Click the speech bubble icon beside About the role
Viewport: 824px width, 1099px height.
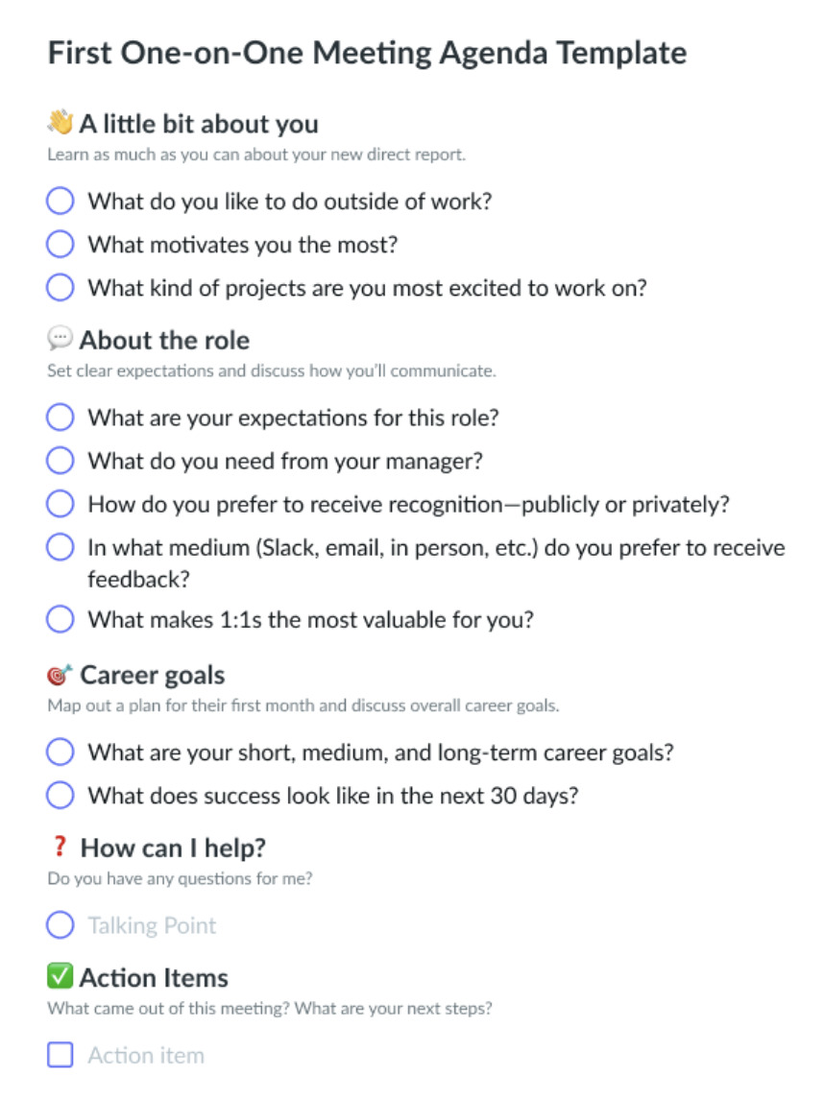(59, 339)
